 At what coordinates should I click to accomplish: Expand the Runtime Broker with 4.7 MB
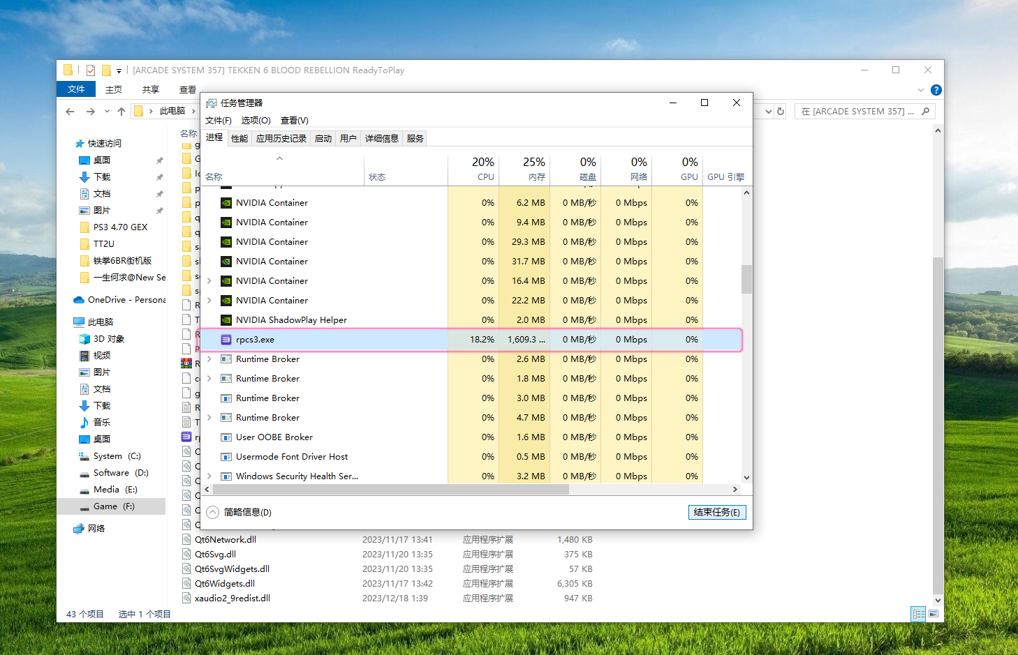click(209, 418)
